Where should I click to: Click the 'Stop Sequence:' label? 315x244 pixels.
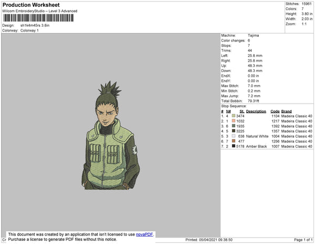click(234, 106)
